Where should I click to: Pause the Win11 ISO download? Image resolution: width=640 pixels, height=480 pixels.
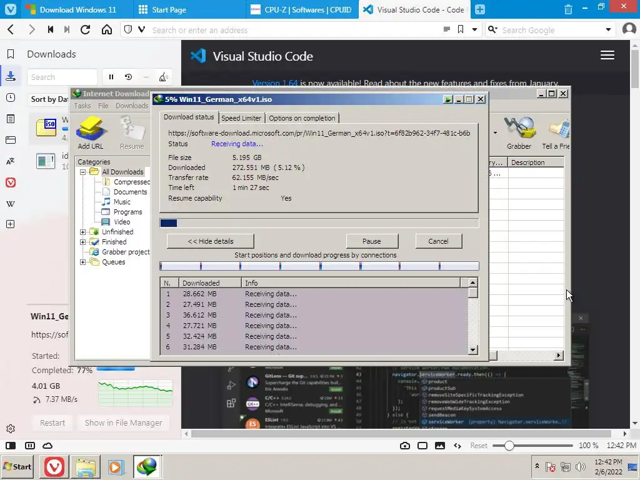371,241
